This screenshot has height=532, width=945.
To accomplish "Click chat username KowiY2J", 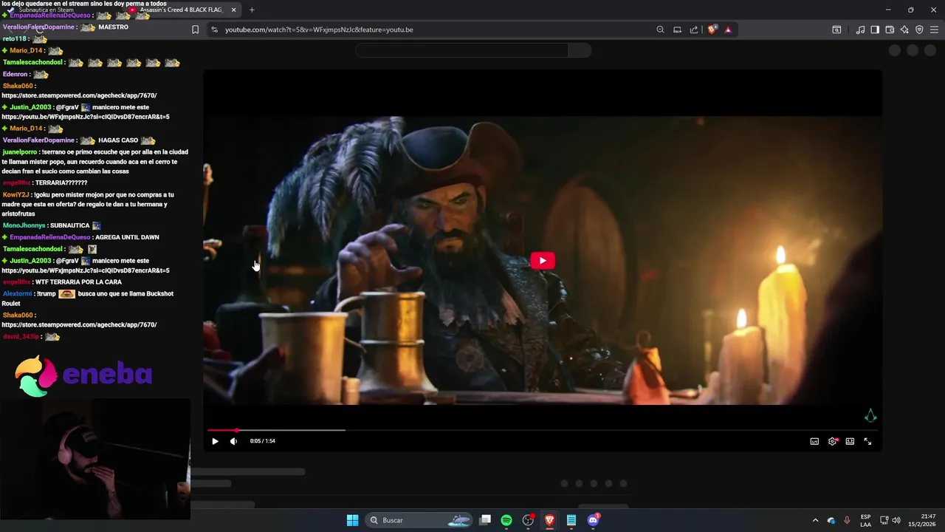I will [15, 195].
